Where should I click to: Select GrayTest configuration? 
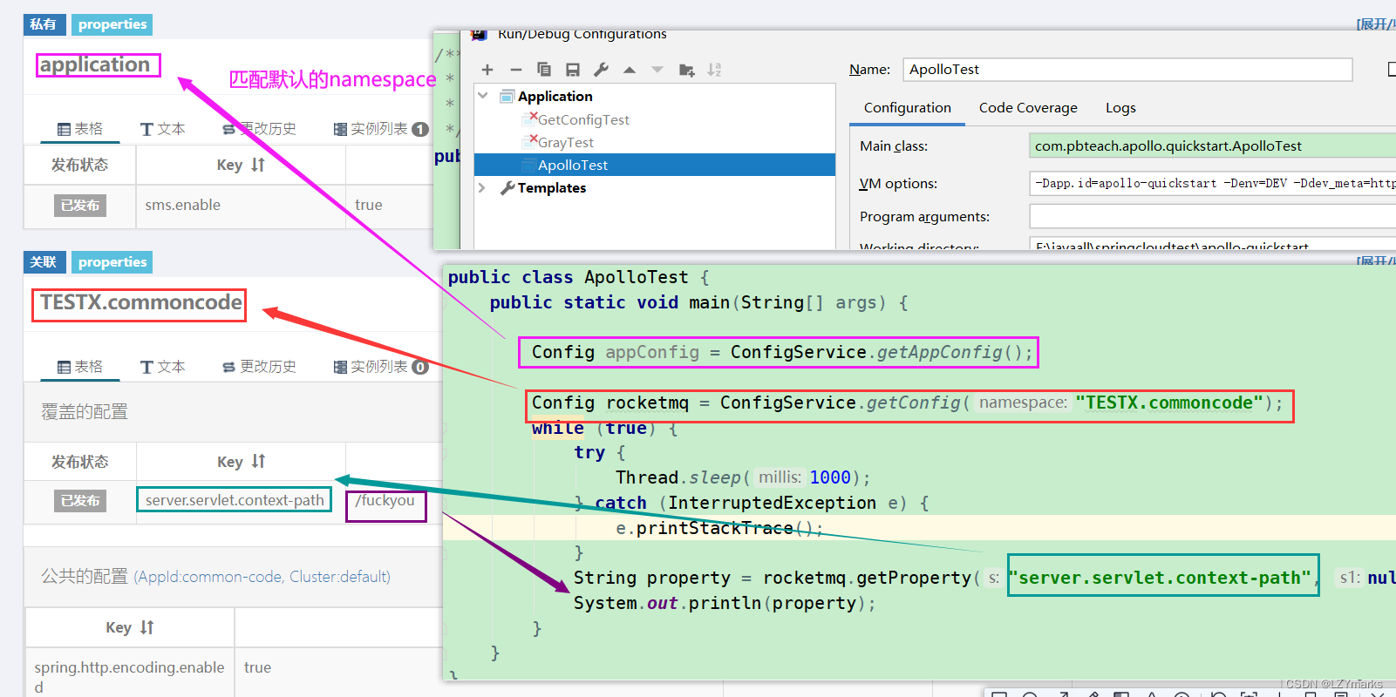(566, 142)
